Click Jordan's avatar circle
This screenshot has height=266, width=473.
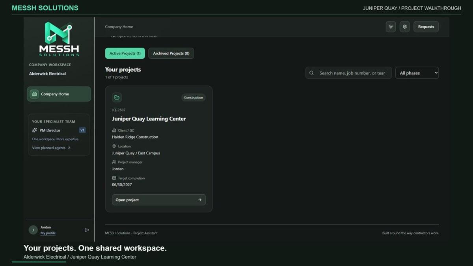coord(33,230)
